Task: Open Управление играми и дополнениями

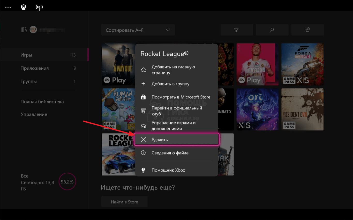Action: tap(176, 126)
